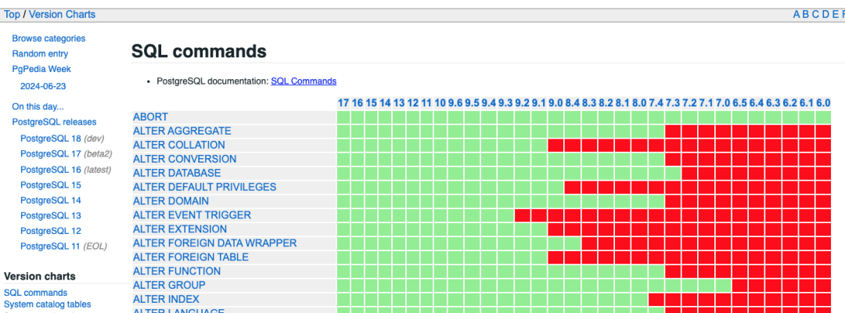Select version 7.3 column header
This screenshot has width=845, height=313.
click(673, 103)
